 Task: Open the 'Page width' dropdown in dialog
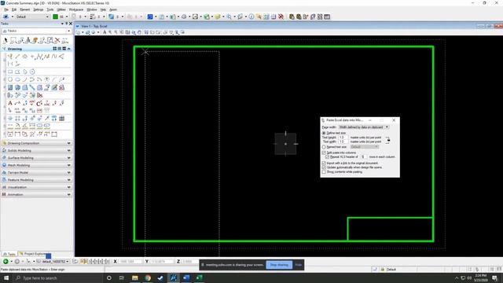click(x=364, y=127)
